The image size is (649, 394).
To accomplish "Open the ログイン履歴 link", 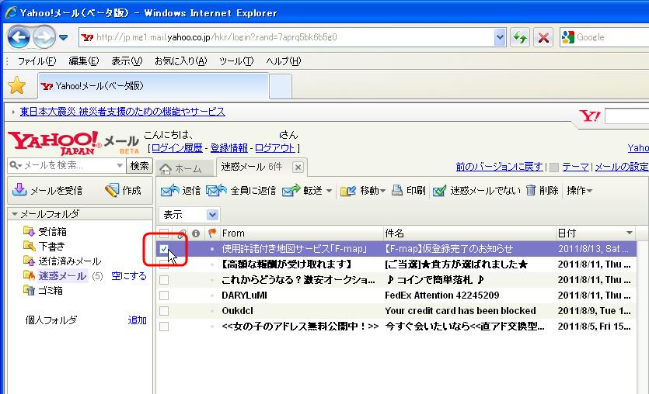I will 176,148.
